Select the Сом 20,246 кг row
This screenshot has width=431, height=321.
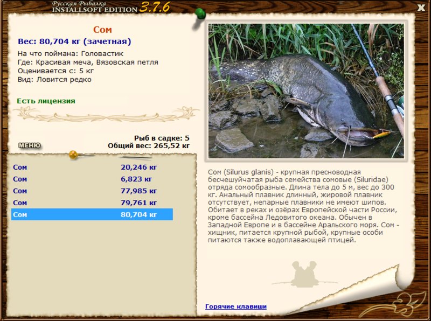92,167
